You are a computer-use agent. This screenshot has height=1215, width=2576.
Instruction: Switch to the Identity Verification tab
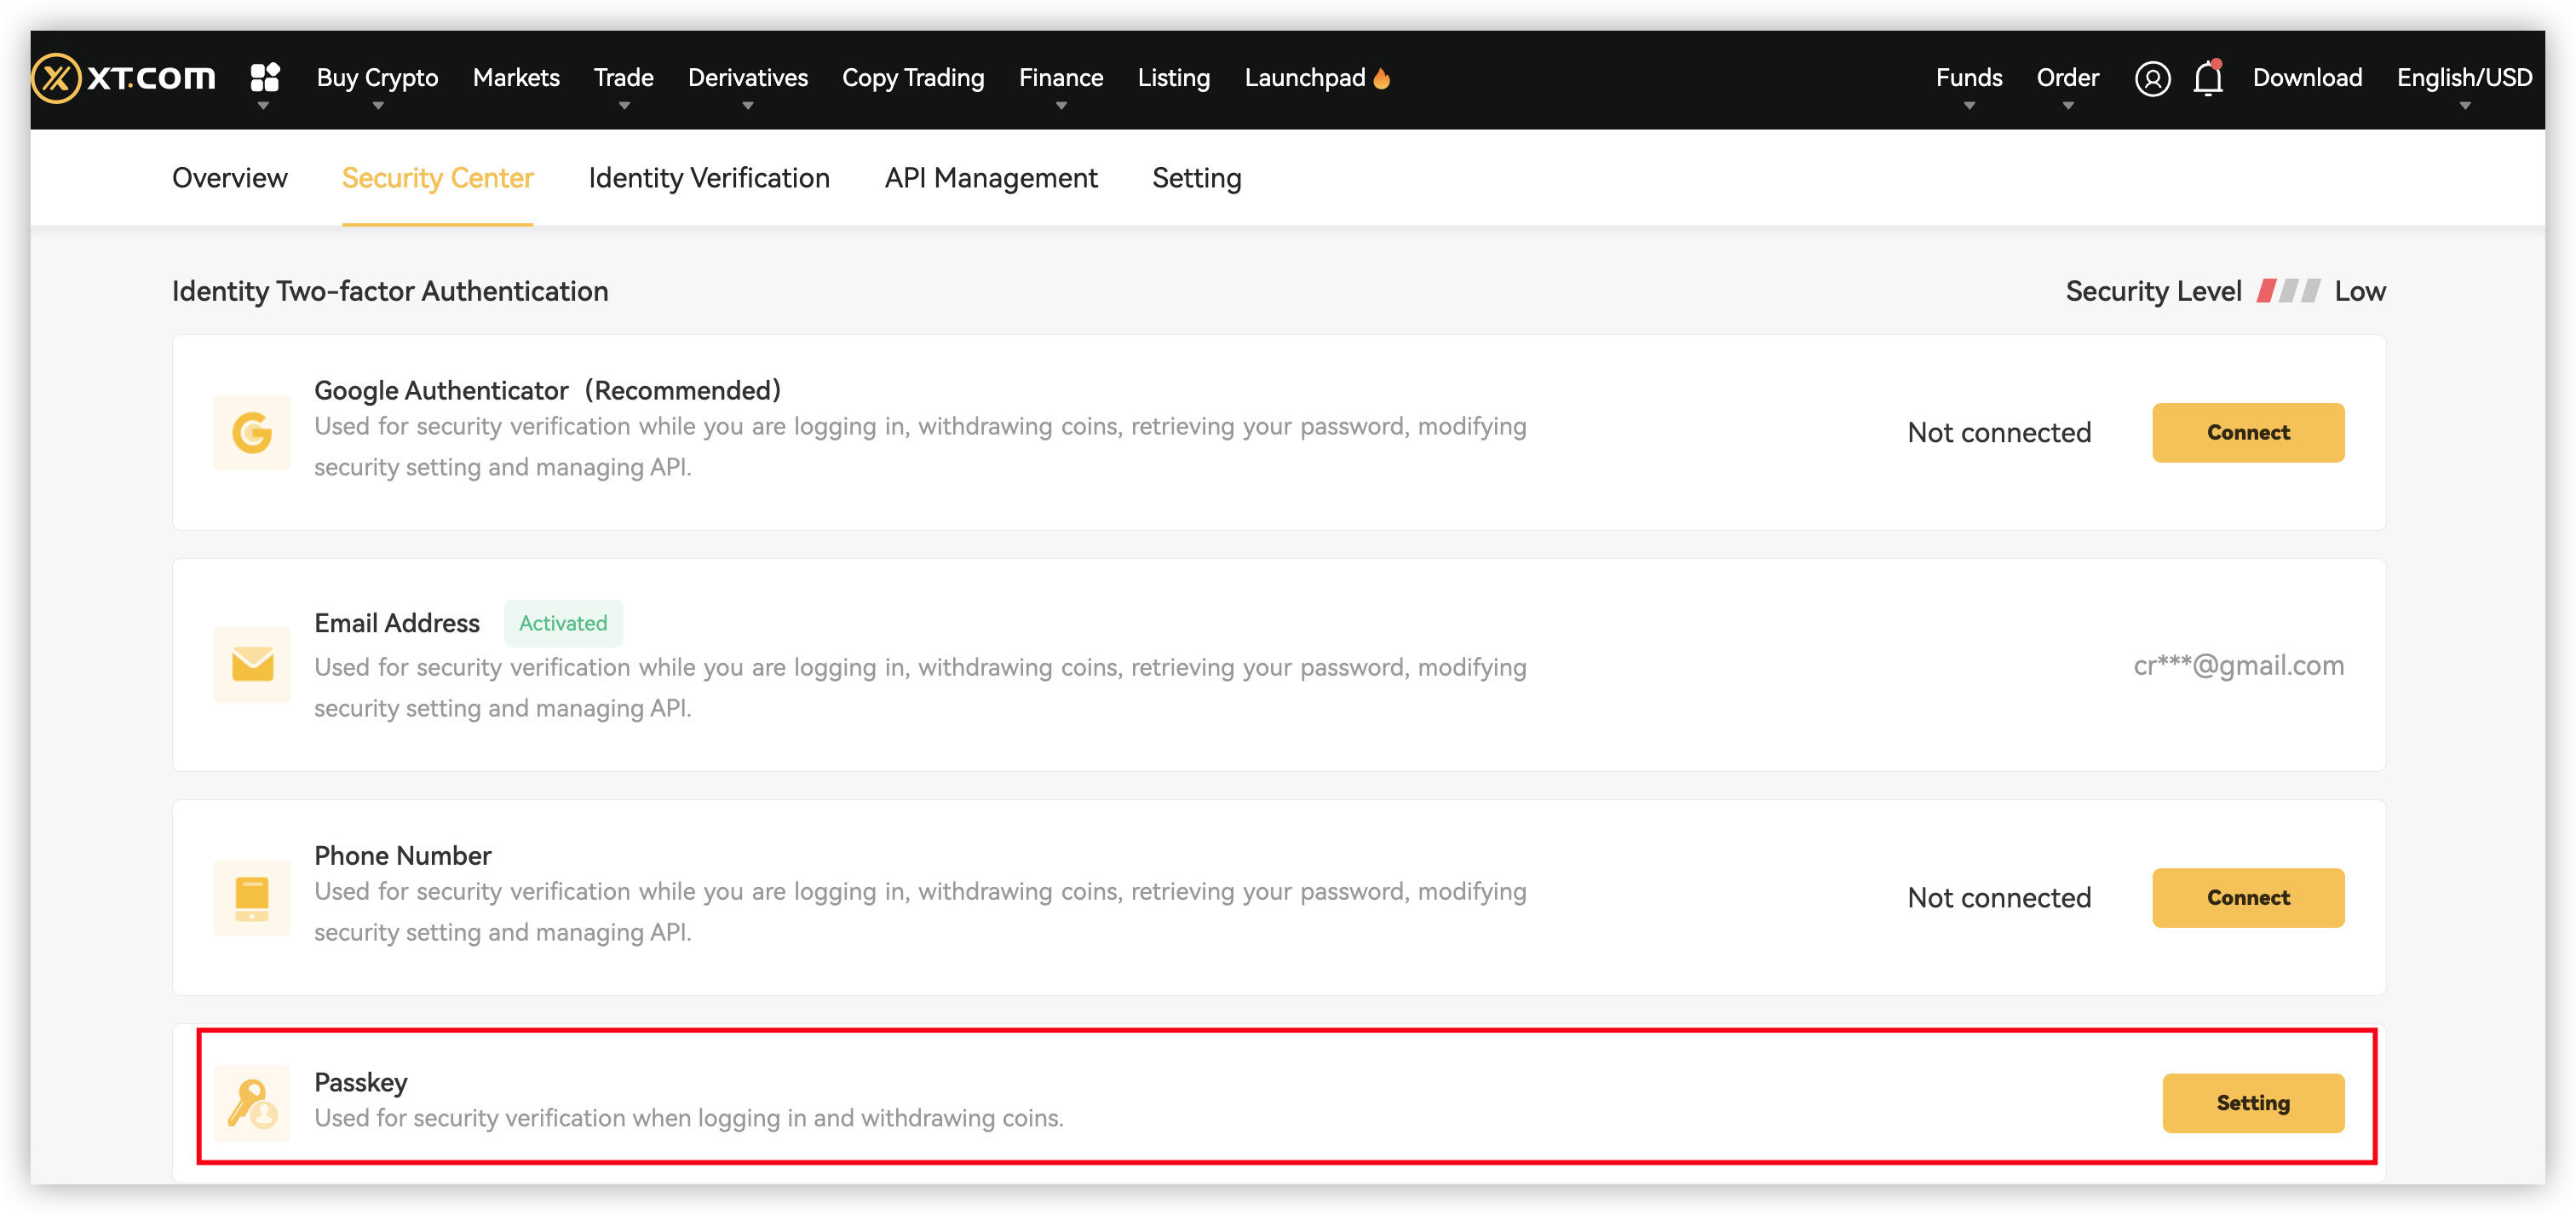point(708,178)
